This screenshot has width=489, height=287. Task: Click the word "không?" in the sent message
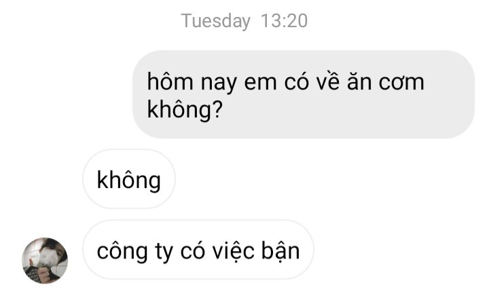pos(185,109)
